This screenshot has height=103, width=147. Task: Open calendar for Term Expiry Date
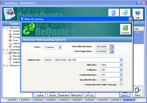pos(112,51)
